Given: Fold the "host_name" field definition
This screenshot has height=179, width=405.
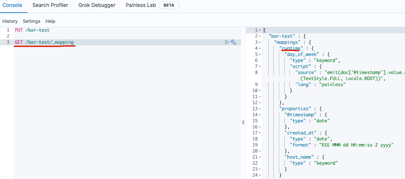Looking at the screenshot, I should 260,157.
